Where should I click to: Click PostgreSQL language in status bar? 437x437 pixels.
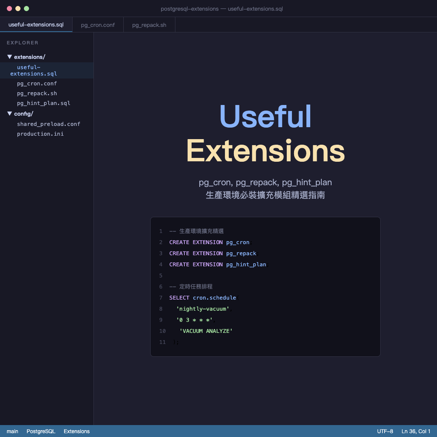41,431
